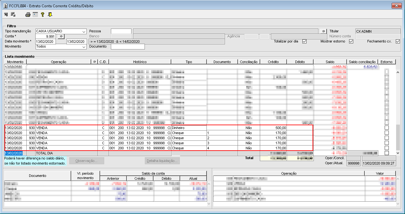Click the Titular field showing CX ADMIN
405x214 pixels.
coord(378,31)
